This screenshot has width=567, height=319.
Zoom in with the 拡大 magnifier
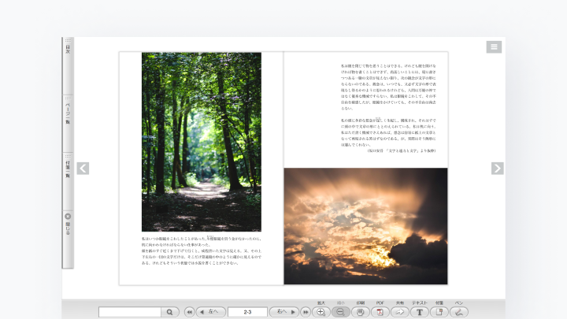[321, 312]
